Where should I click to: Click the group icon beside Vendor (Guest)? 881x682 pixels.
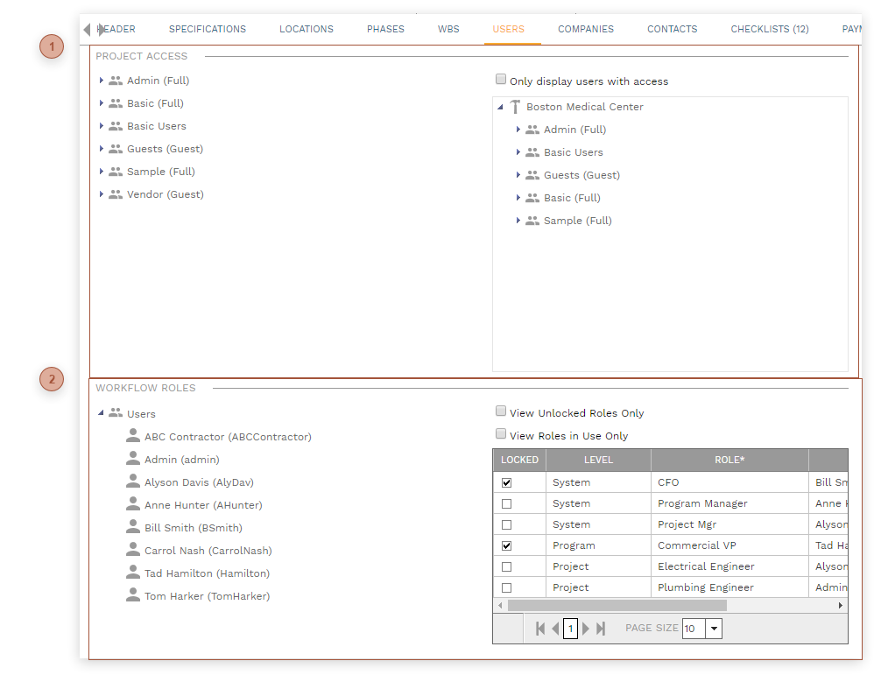tap(116, 193)
